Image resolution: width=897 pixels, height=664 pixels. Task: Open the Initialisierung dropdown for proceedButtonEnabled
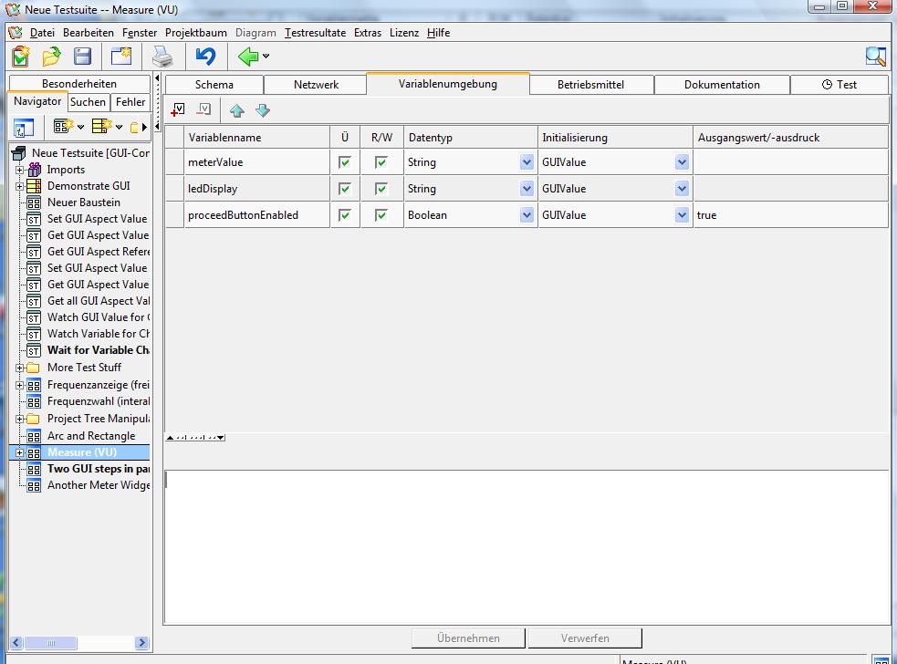(x=682, y=215)
